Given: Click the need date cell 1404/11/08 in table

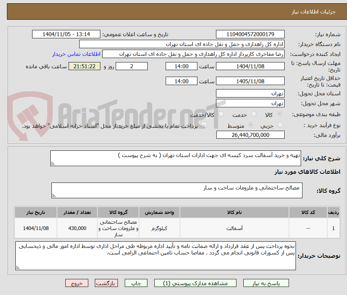Looking at the screenshot, I should click(x=36, y=228).
